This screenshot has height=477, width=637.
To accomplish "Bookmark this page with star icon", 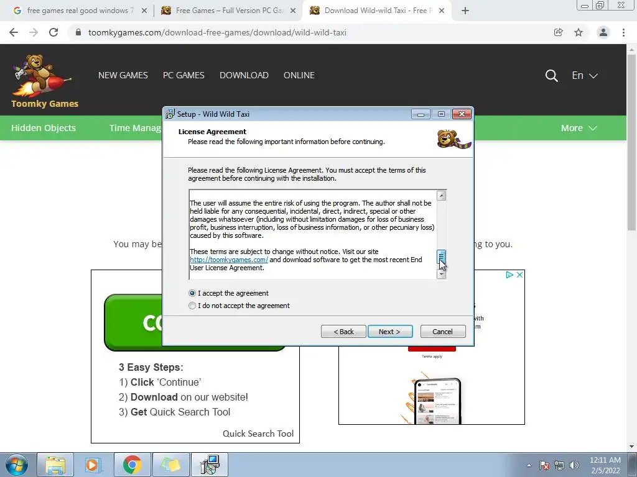I will click(x=579, y=32).
